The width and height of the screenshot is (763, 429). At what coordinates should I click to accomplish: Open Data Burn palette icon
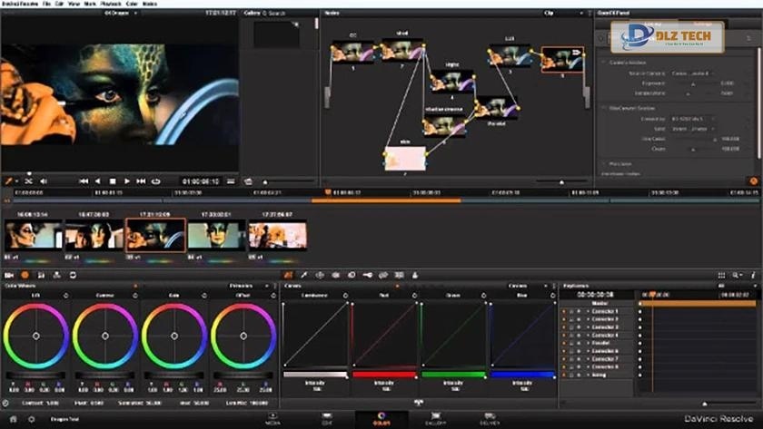pos(415,275)
